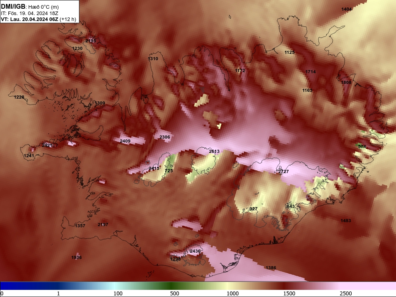Click the value 1172 on the map
This screenshot has width=396, height=297.
[x=240, y=70]
